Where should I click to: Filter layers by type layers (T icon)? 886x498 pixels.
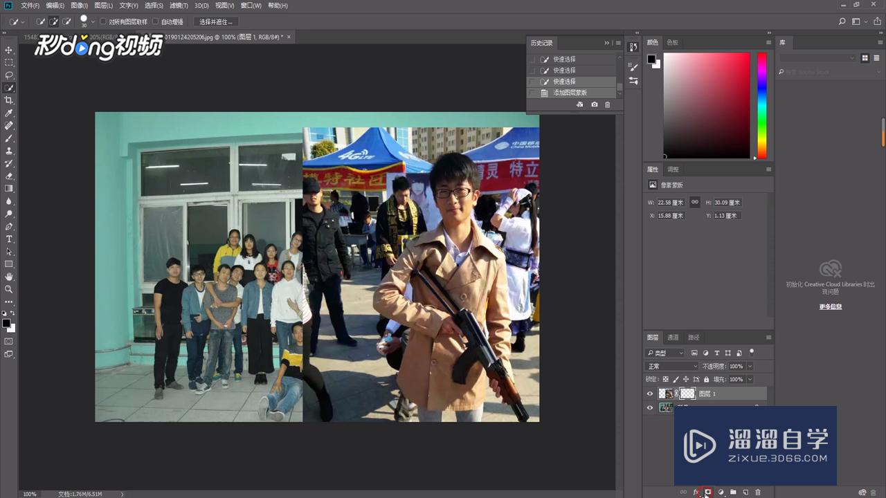coord(717,353)
